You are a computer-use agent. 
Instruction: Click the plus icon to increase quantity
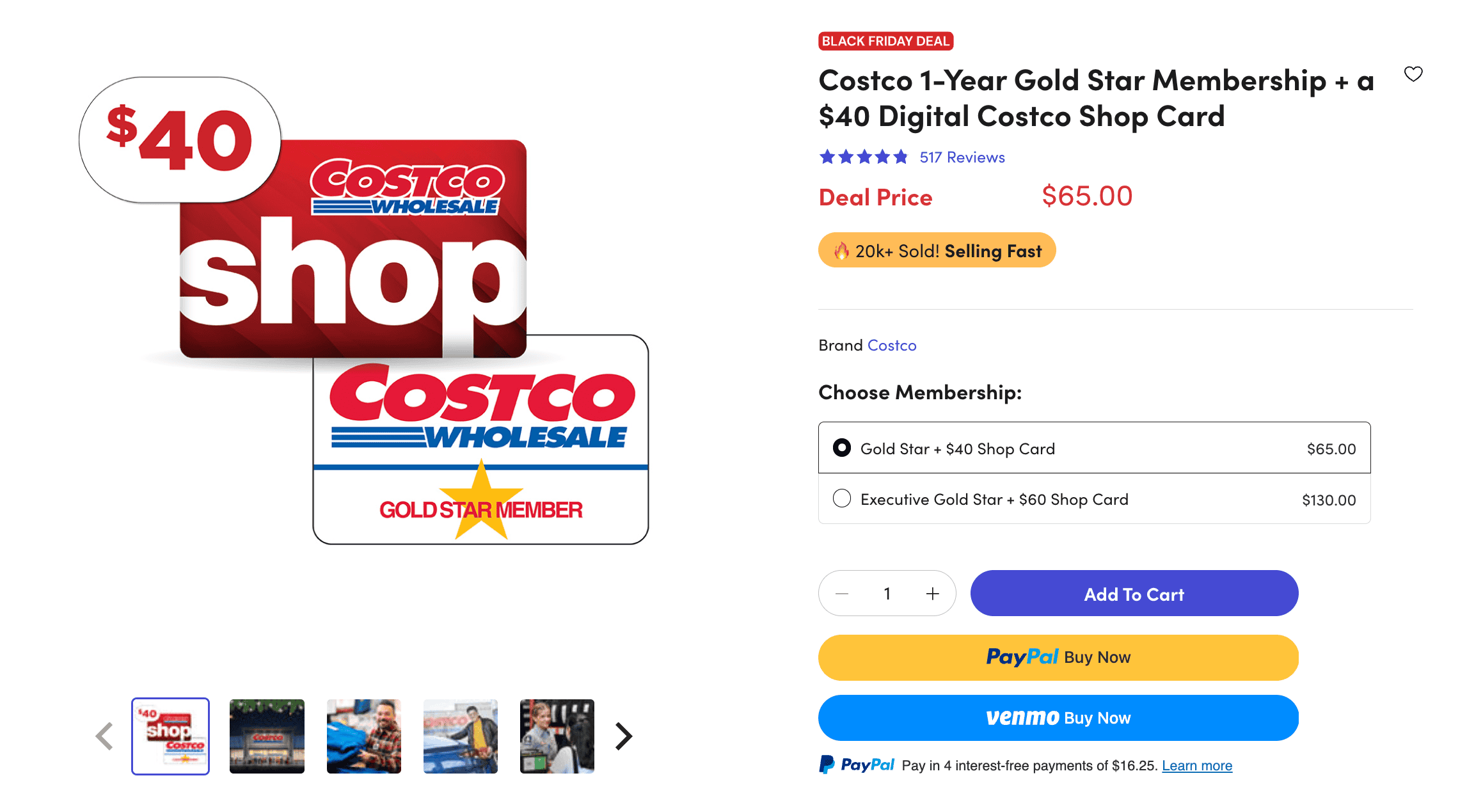point(933,593)
